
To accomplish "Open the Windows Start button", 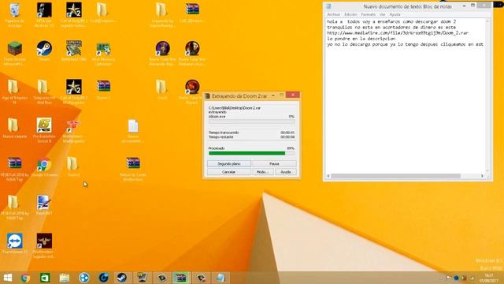I will tap(8, 278).
